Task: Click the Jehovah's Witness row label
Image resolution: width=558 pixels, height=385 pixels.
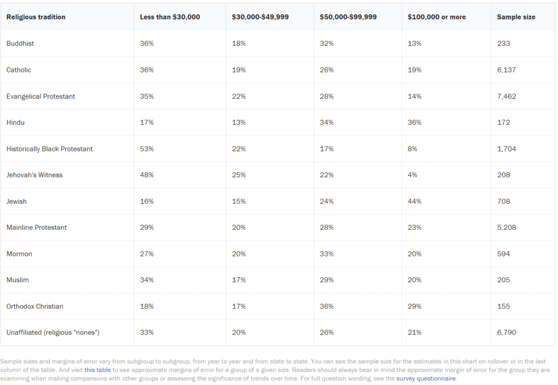Action: 34,175
